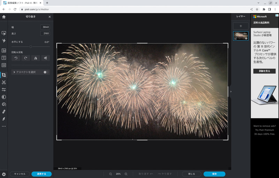Click Try Pixlr Premium link
This screenshot has height=178, width=279.
point(264,130)
